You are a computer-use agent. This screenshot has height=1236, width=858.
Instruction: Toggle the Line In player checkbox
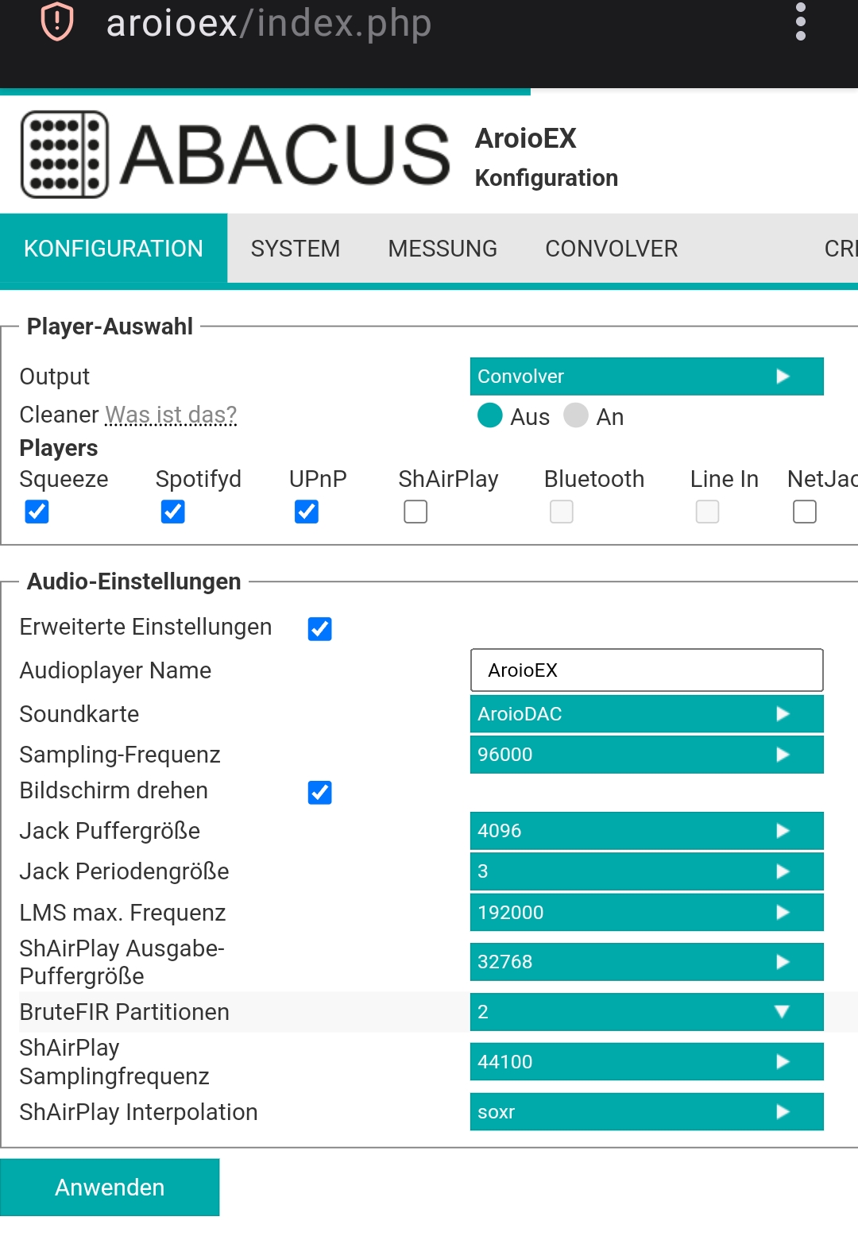[x=707, y=512]
